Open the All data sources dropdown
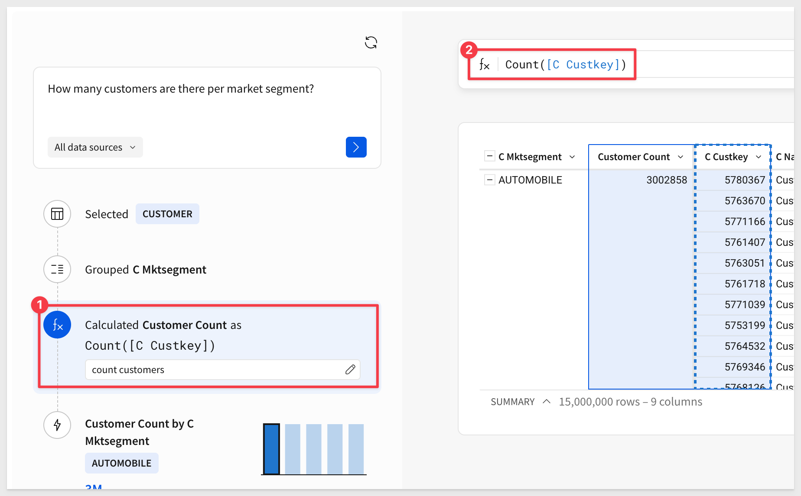Viewport: 801px width, 496px height. point(95,147)
